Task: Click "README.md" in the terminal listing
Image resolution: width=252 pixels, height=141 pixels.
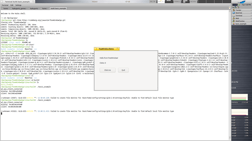Action: pyautogui.click(x=26, y=43)
